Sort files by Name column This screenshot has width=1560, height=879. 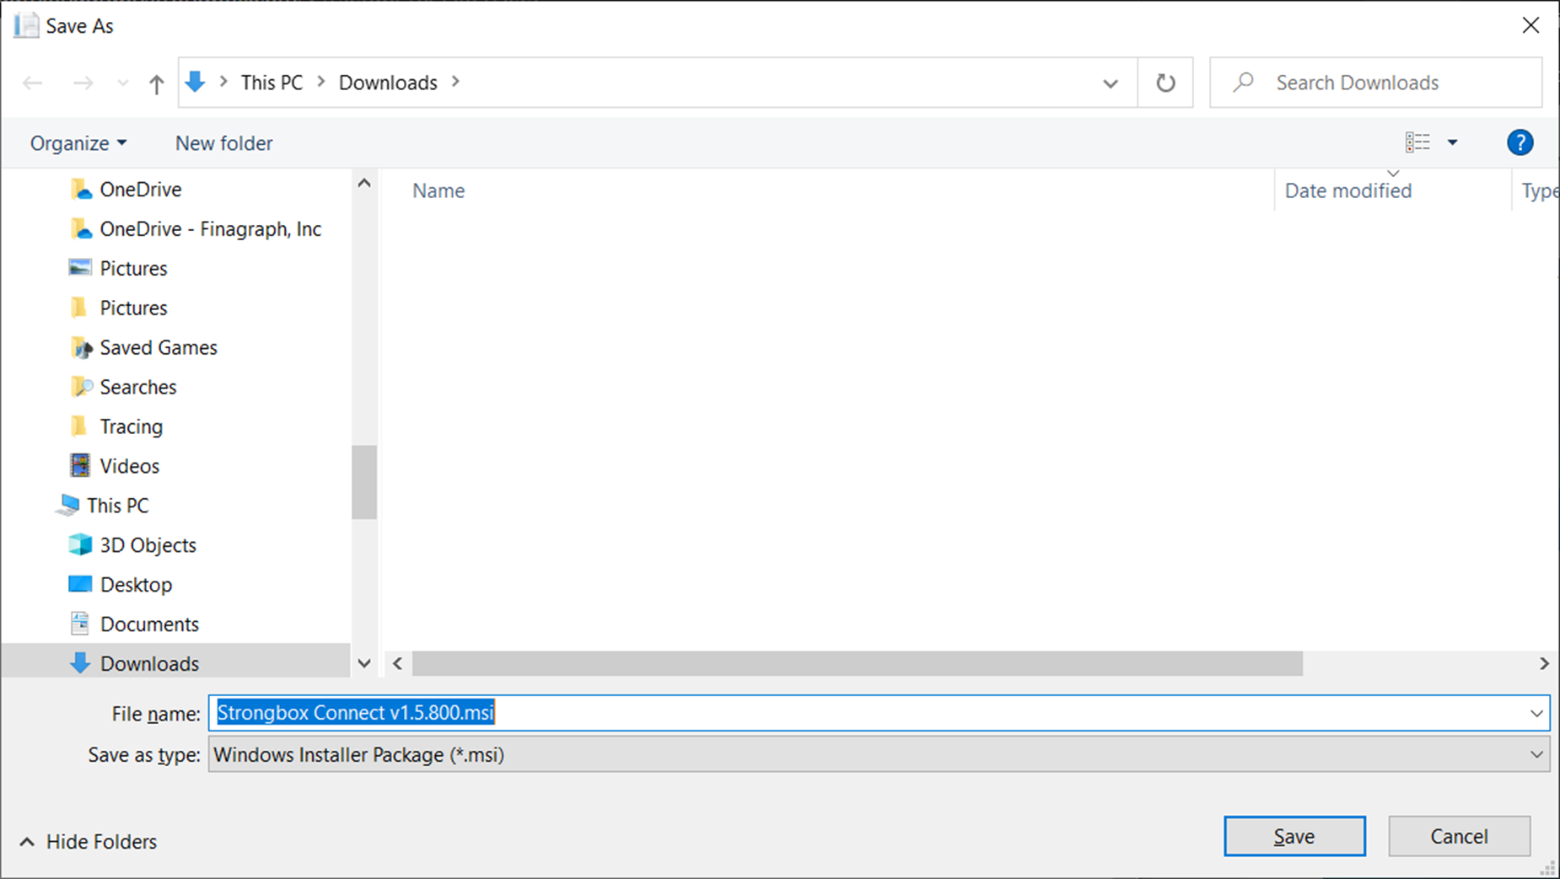(x=438, y=190)
